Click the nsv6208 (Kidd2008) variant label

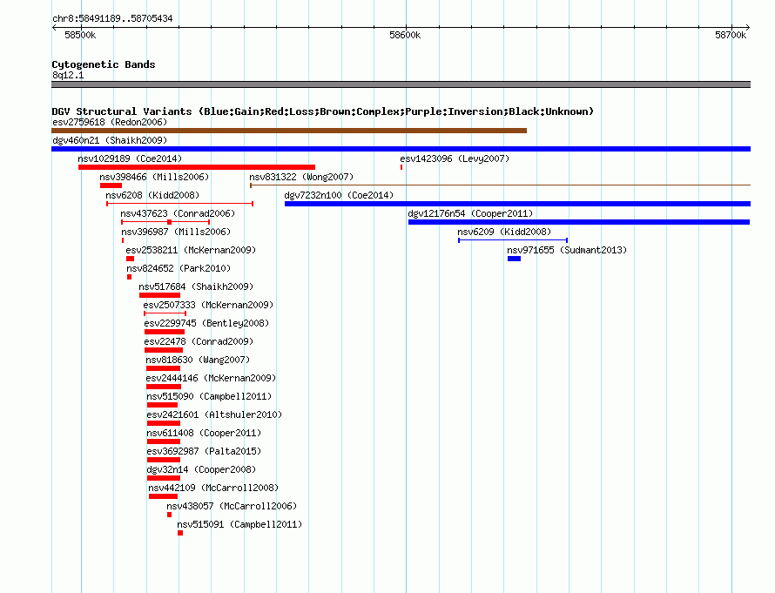coord(152,195)
